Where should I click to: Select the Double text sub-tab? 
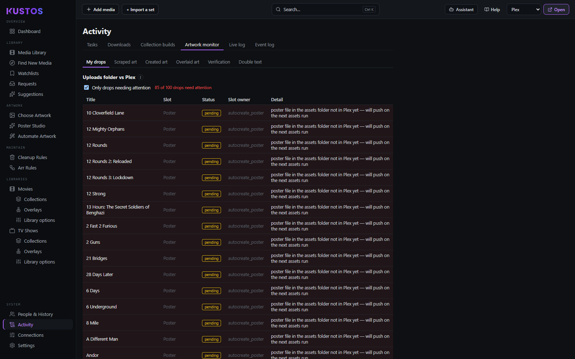pyautogui.click(x=250, y=62)
